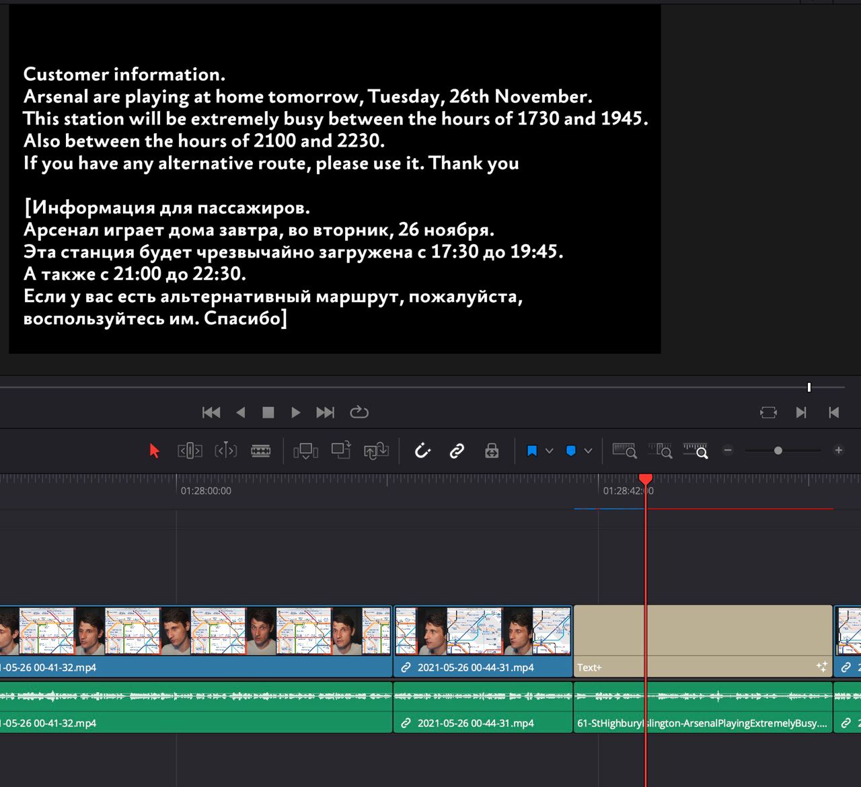Select the Trim edit mode tool
The height and width of the screenshot is (787, 861).
190,451
